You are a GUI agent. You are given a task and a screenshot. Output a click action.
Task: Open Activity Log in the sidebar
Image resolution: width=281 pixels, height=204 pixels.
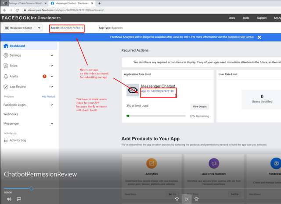[x=18, y=140]
